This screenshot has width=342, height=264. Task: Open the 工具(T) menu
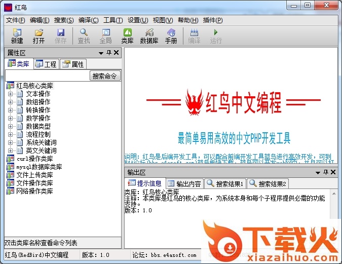(x=113, y=20)
